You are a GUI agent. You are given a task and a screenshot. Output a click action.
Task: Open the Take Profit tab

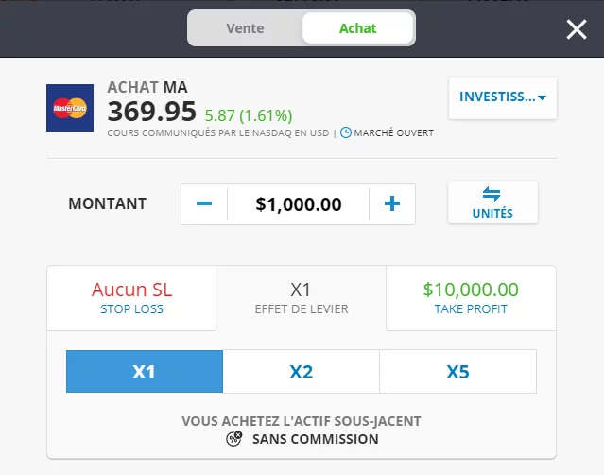(471, 298)
